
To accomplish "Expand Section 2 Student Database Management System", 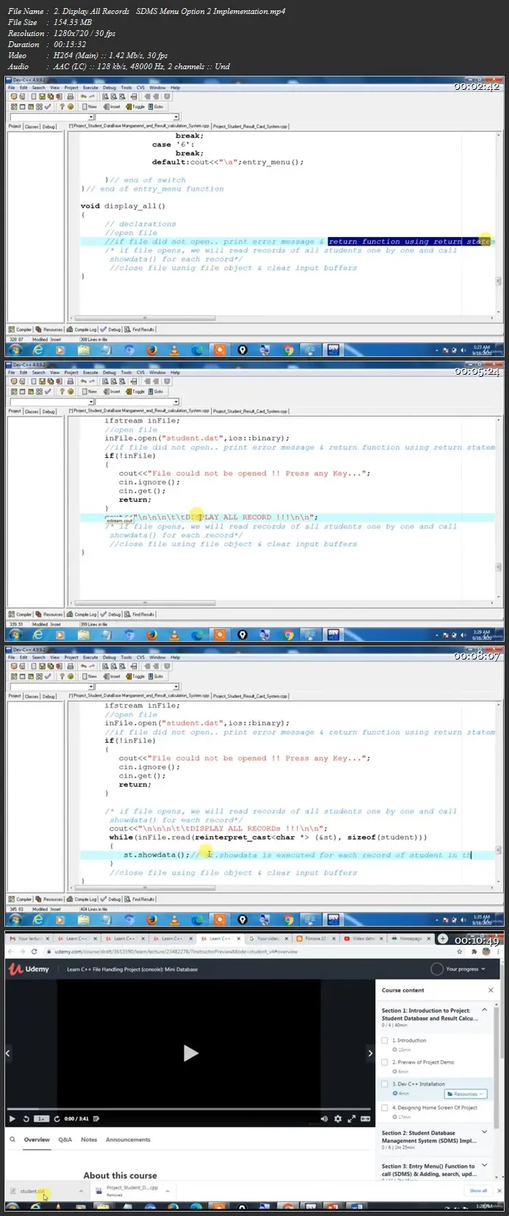I will click(x=485, y=1132).
